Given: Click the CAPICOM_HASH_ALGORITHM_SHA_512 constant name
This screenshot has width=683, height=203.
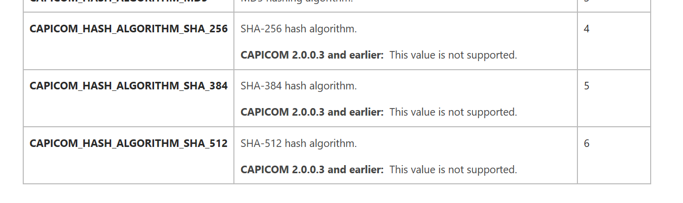Looking at the screenshot, I should point(128,143).
